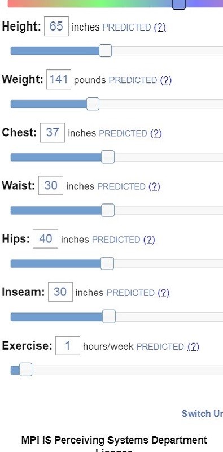
Task: Select the Hips value input box
Action: [46, 238]
